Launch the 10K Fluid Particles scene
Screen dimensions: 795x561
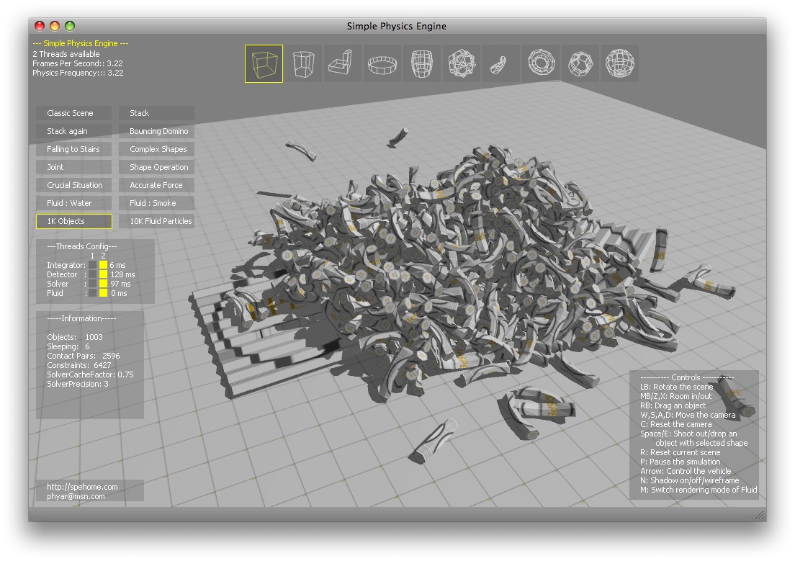tap(156, 221)
